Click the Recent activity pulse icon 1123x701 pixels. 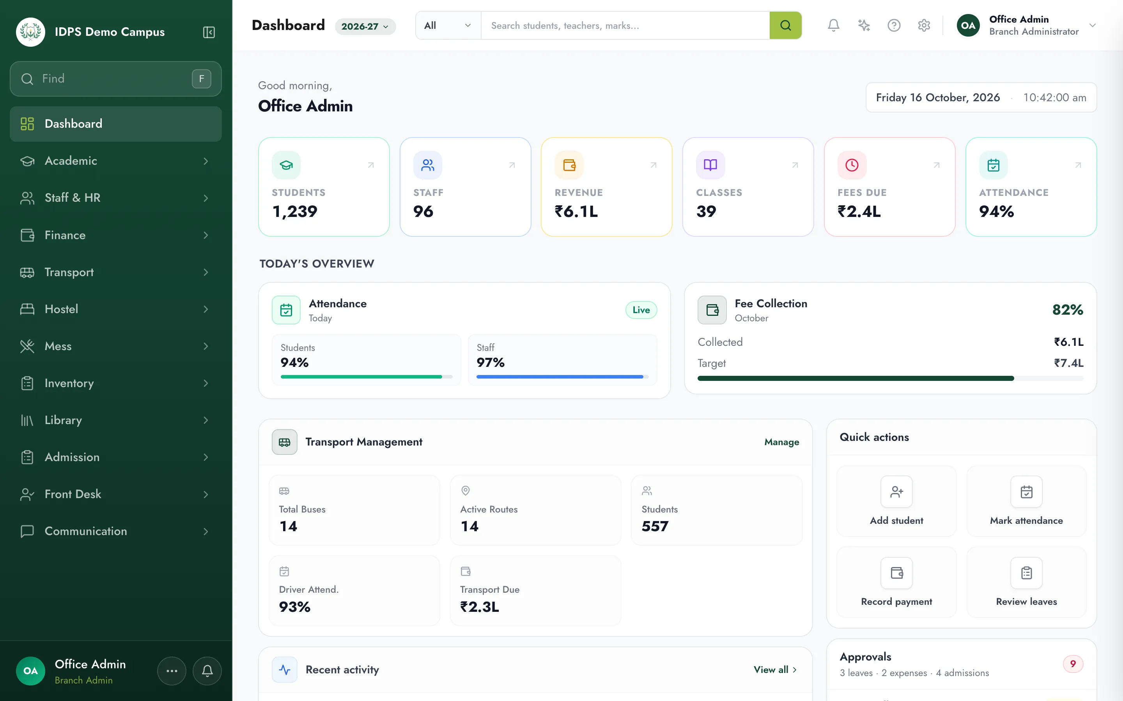[x=285, y=669]
